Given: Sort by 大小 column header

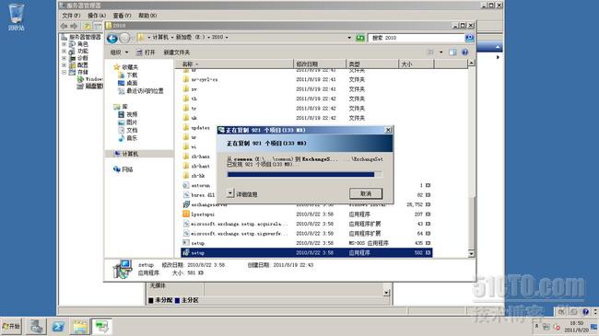Looking at the screenshot, I should click(416, 64).
